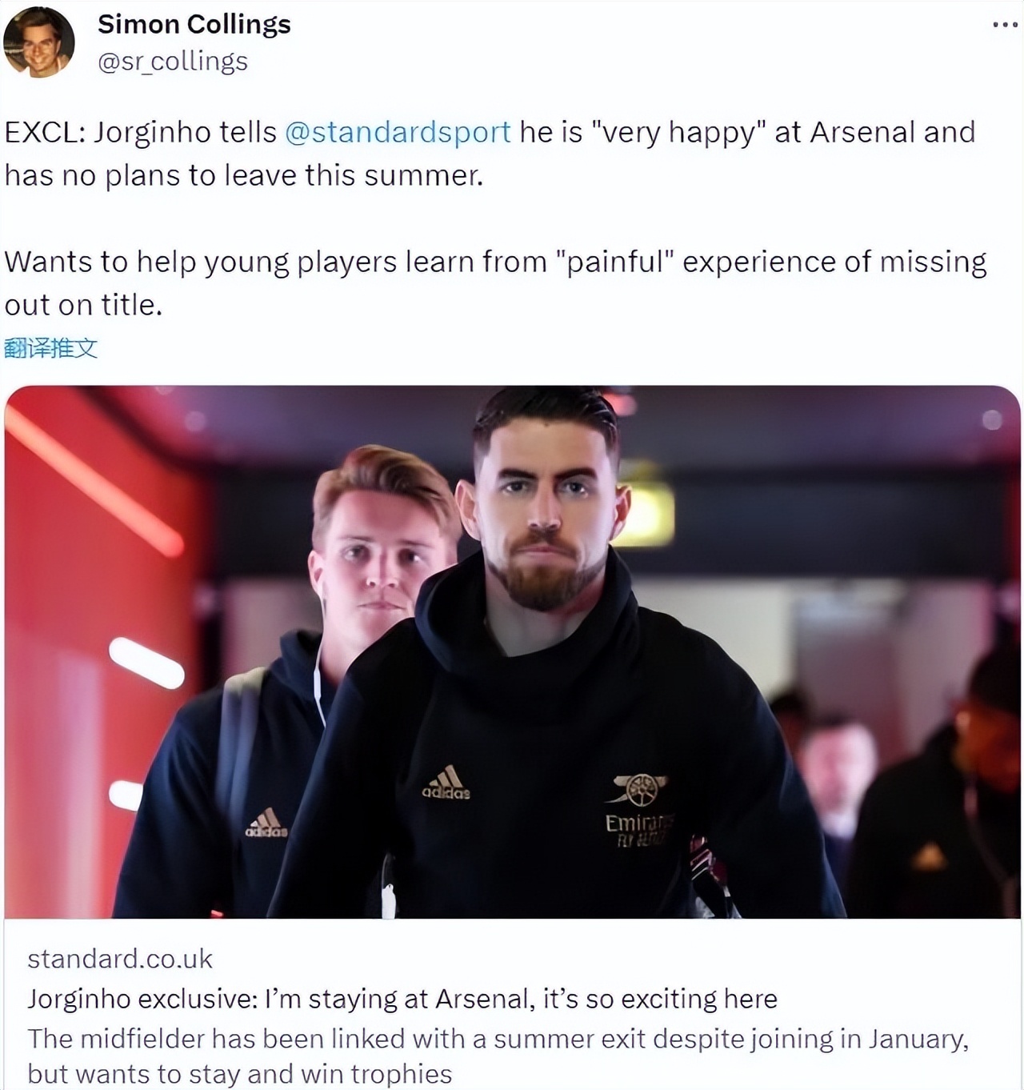Click the @sr_collings handle
This screenshot has width=1024, height=1090.
pos(173,62)
